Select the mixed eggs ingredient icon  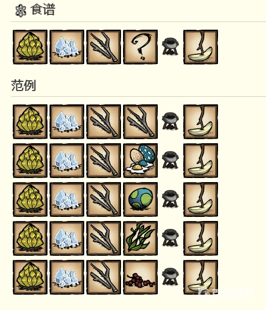[x=140, y=161]
